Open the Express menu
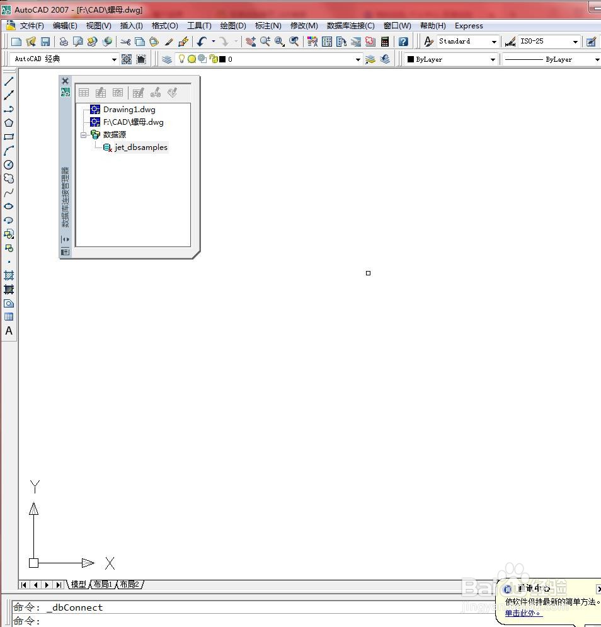The image size is (601, 627). (469, 26)
